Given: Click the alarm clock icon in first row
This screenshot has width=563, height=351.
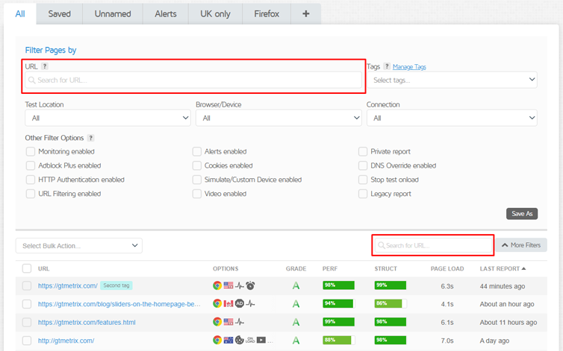Looking at the screenshot, I should (251, 285).
